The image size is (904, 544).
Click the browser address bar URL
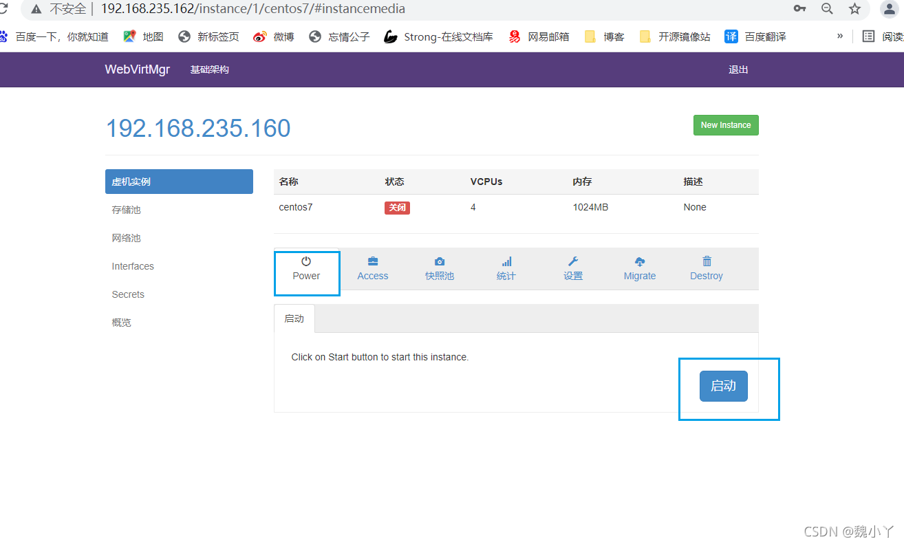coord(253,9)
